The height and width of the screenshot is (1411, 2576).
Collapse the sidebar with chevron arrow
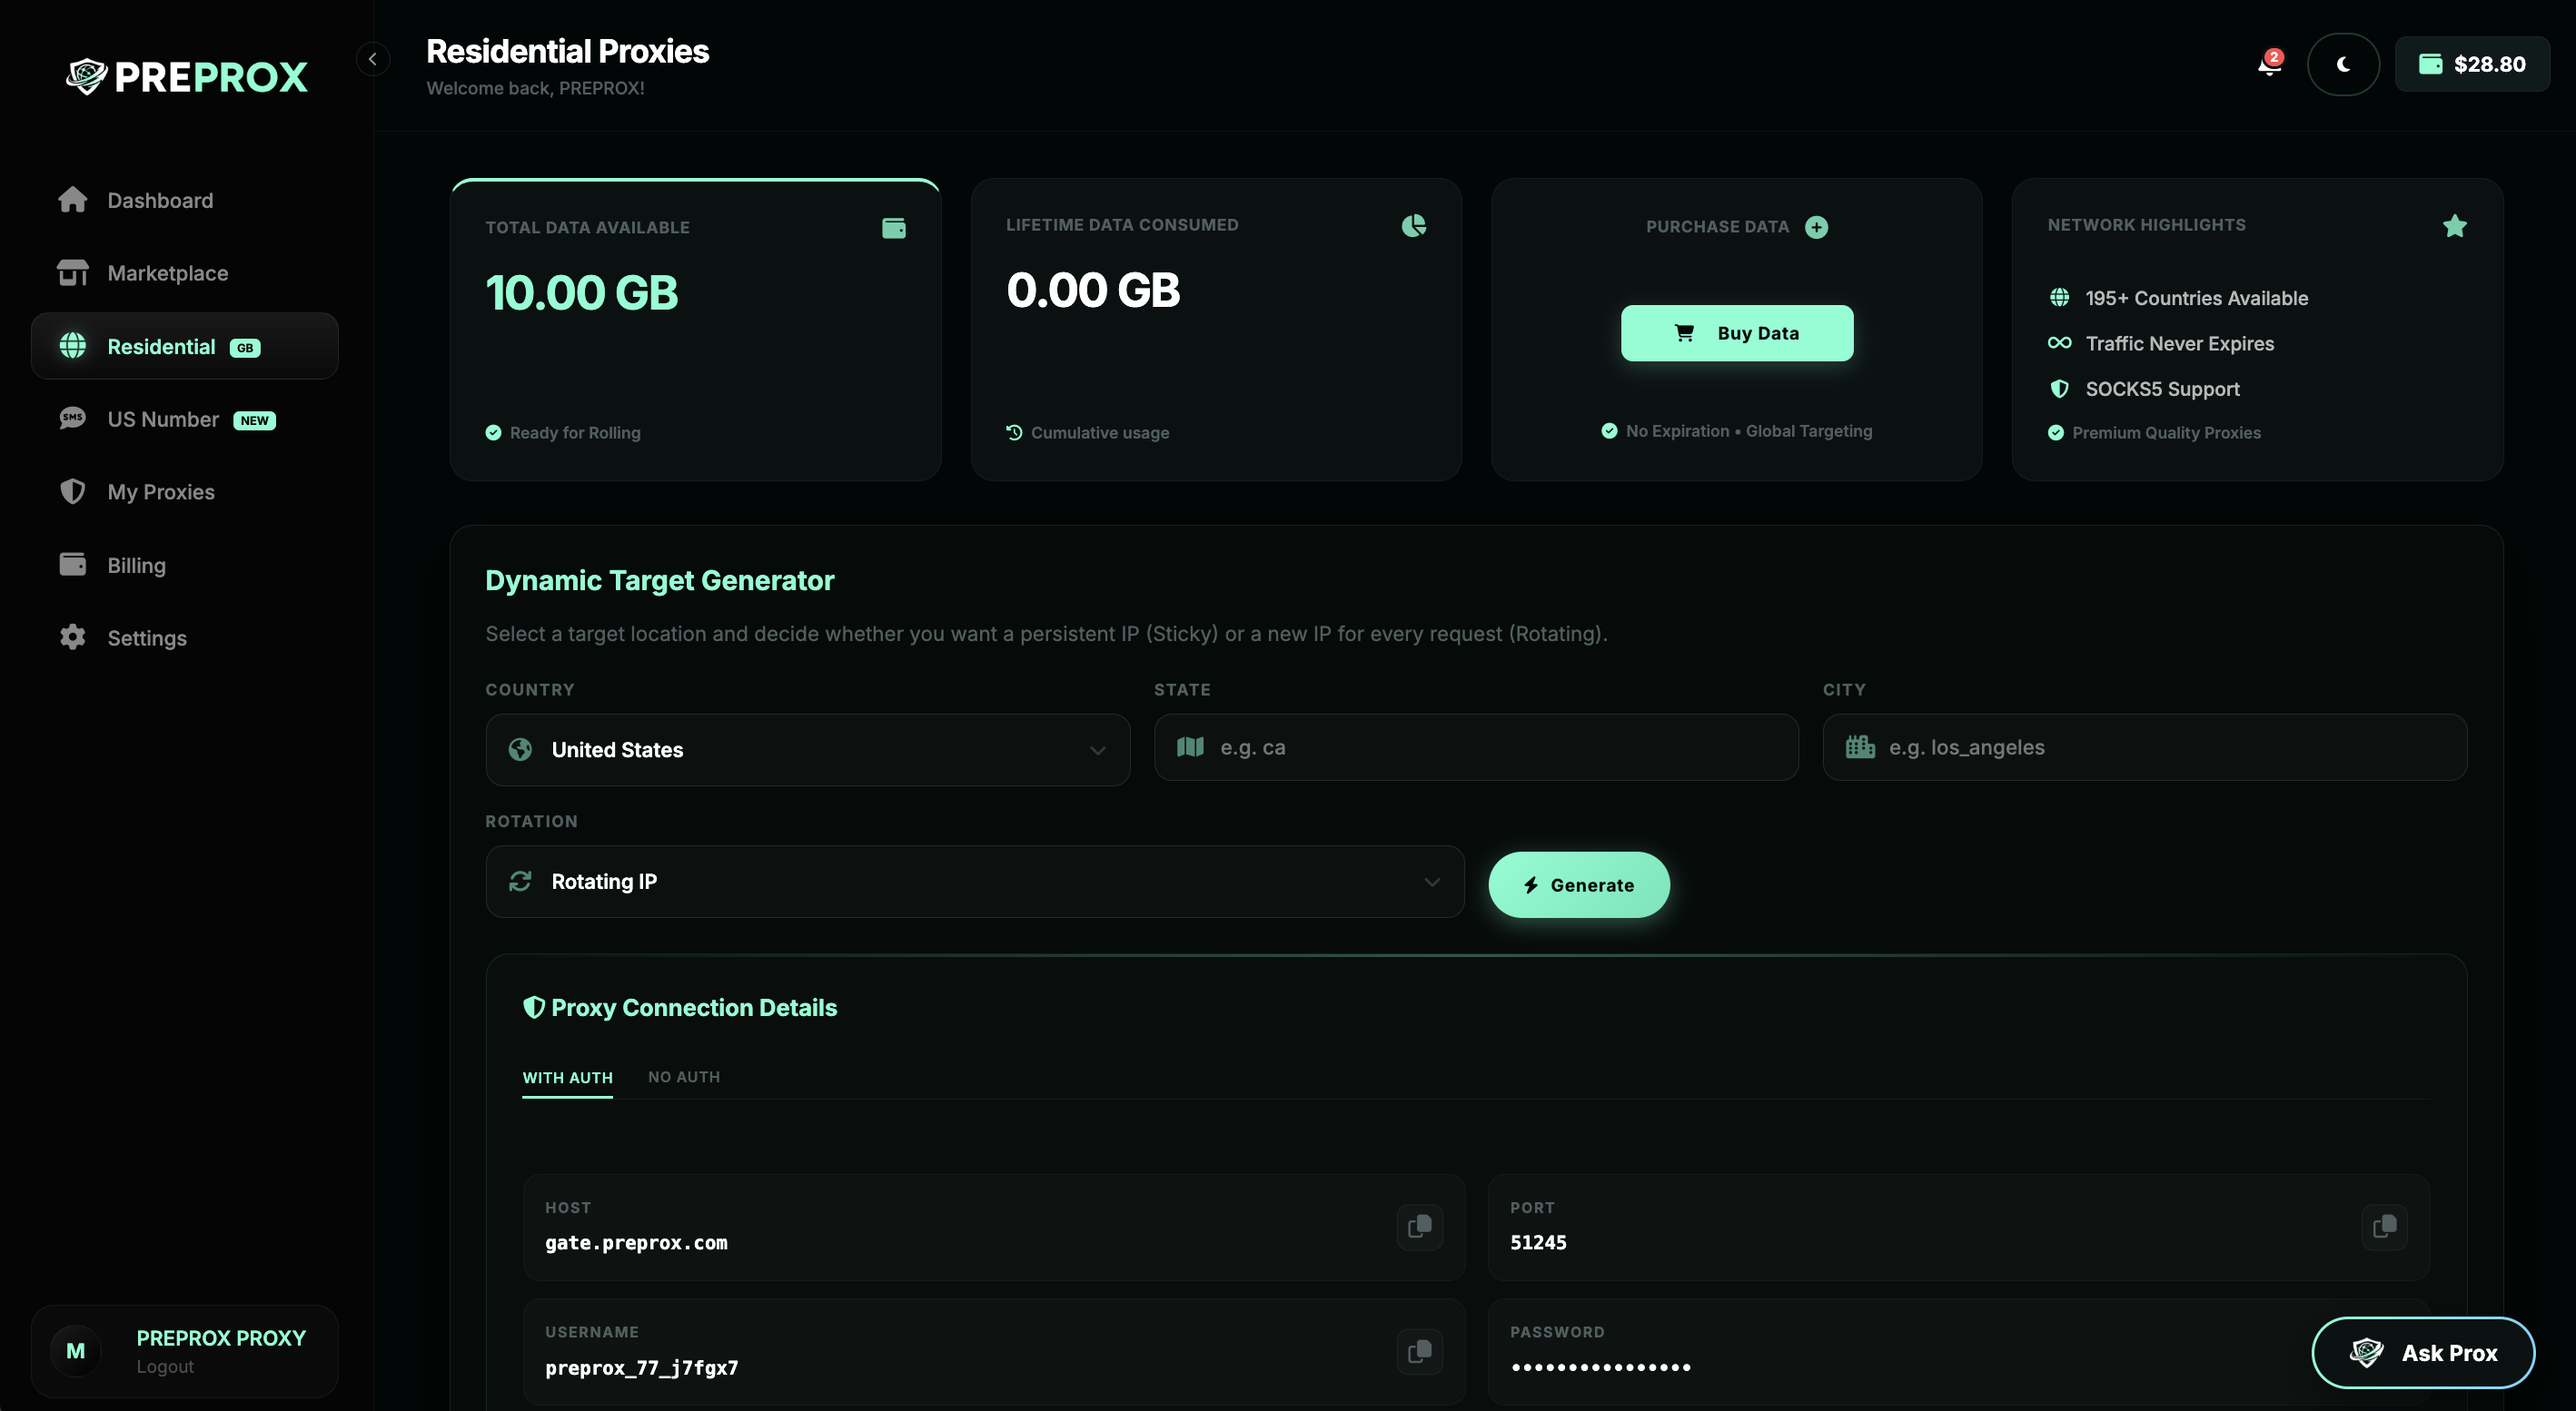pos(373,59)
